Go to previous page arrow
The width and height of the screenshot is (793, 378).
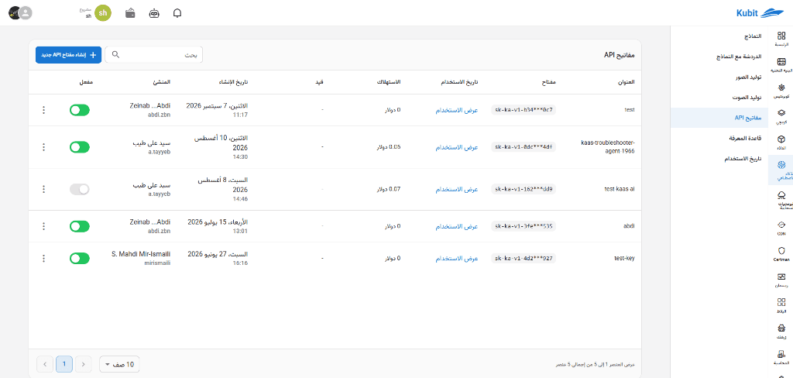[x=84, y=364]
